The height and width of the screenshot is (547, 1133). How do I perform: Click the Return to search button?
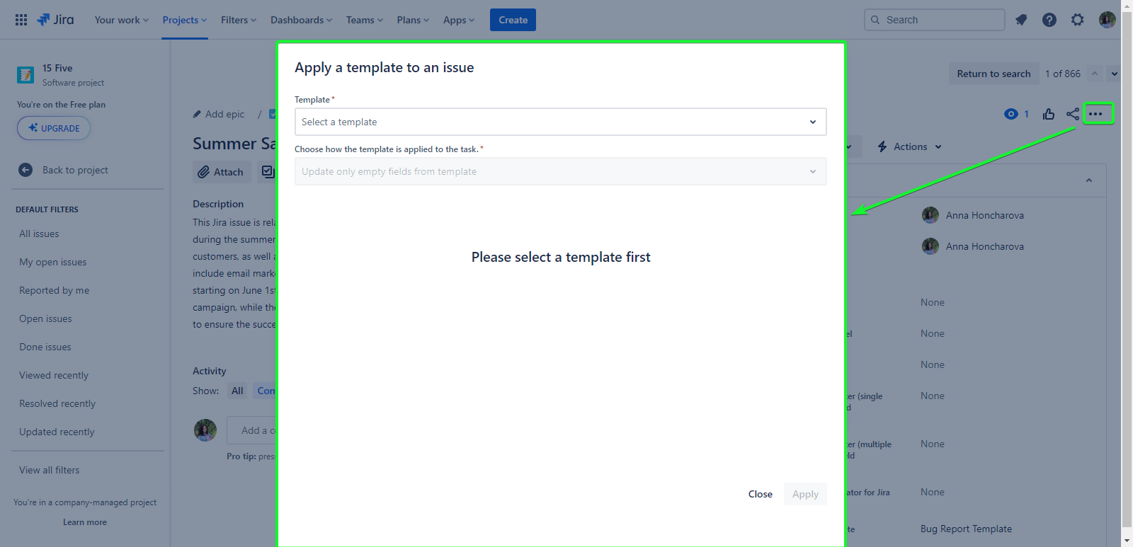click(x=993, y=74)
